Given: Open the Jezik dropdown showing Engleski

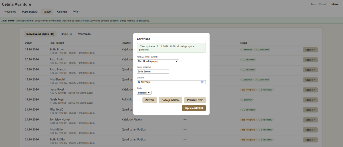Looking at the screenshot, I should pyautogui.click(x=144, y=93).
